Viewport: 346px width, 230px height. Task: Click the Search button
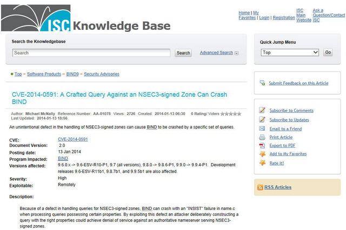pos(183,53)
